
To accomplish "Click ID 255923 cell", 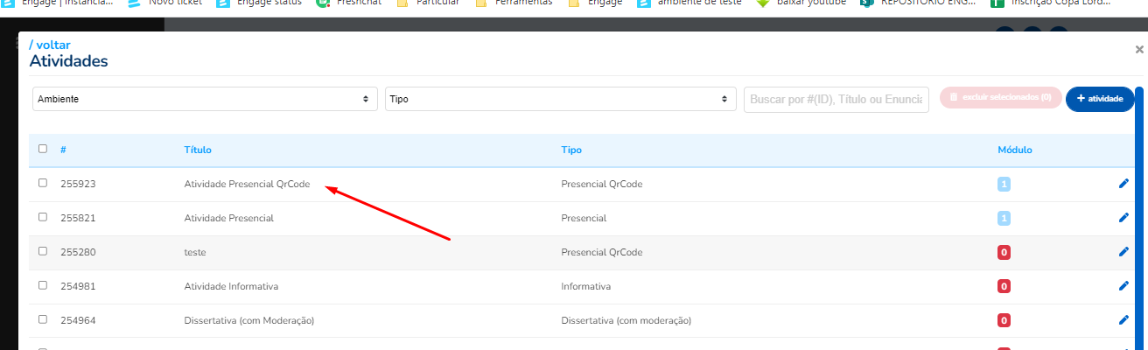I will pos(78,185).
